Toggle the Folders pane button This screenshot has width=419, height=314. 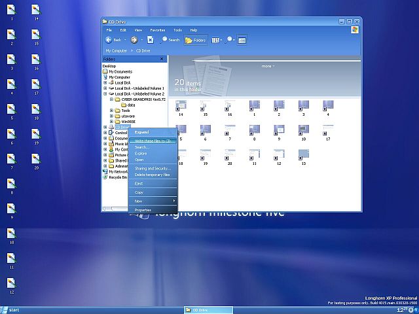(x=196, y=40)
